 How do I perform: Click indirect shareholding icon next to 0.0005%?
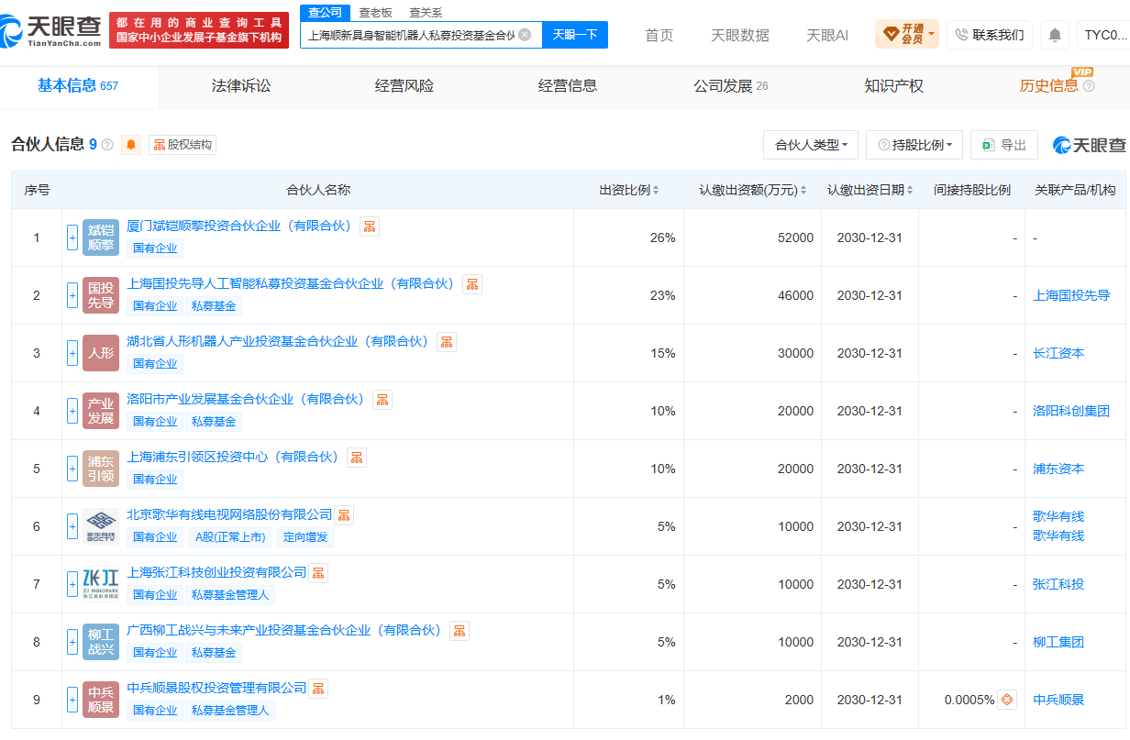coord(1007,700)
